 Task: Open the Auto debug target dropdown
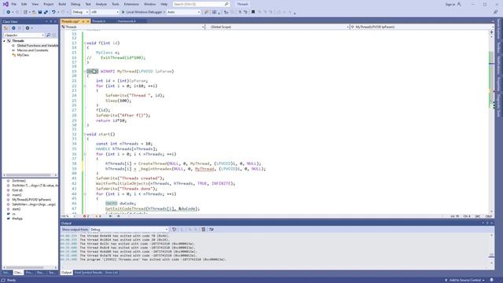pyautogui.click(x=183, y=12)
